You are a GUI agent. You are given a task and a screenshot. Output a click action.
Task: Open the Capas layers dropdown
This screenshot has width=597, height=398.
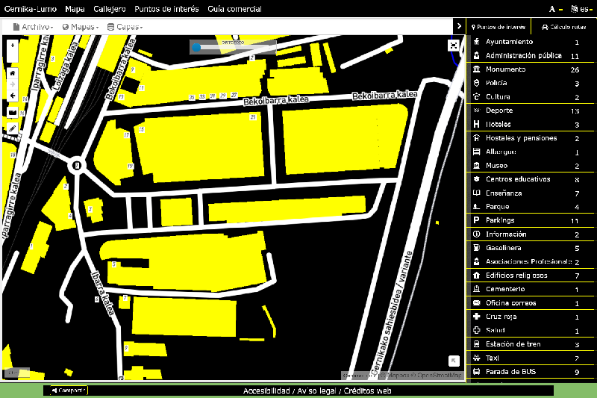125,27
